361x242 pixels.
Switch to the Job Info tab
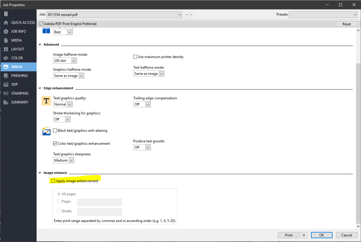(18, 31)
